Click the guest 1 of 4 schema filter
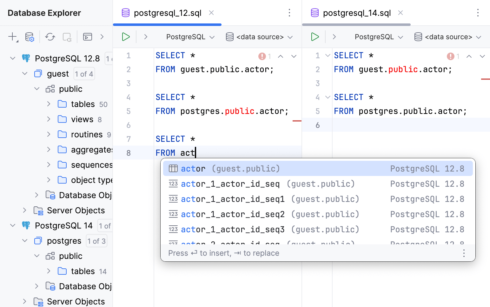The width and height of the screenshot is (490, 307). click(84, 74)
